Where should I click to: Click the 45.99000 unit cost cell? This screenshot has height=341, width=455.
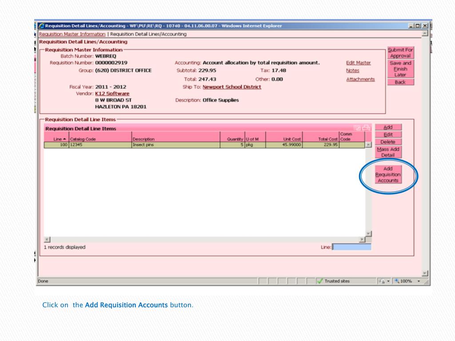pos(284,145)
